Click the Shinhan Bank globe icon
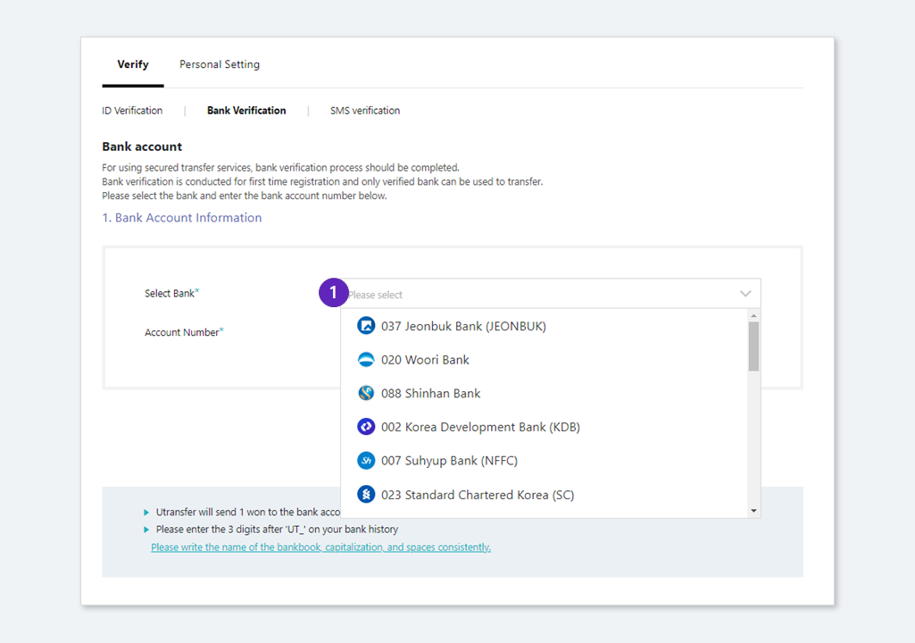 (366, 393)
